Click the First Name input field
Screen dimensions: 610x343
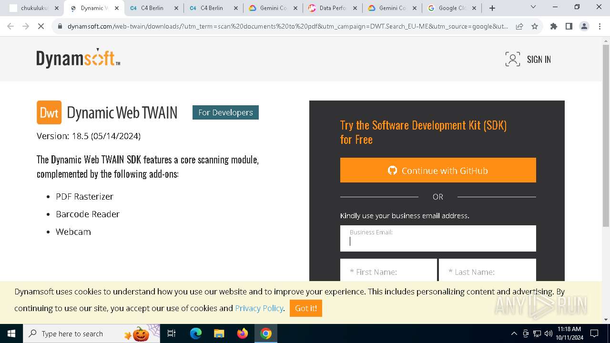click(x=388, y=270)
